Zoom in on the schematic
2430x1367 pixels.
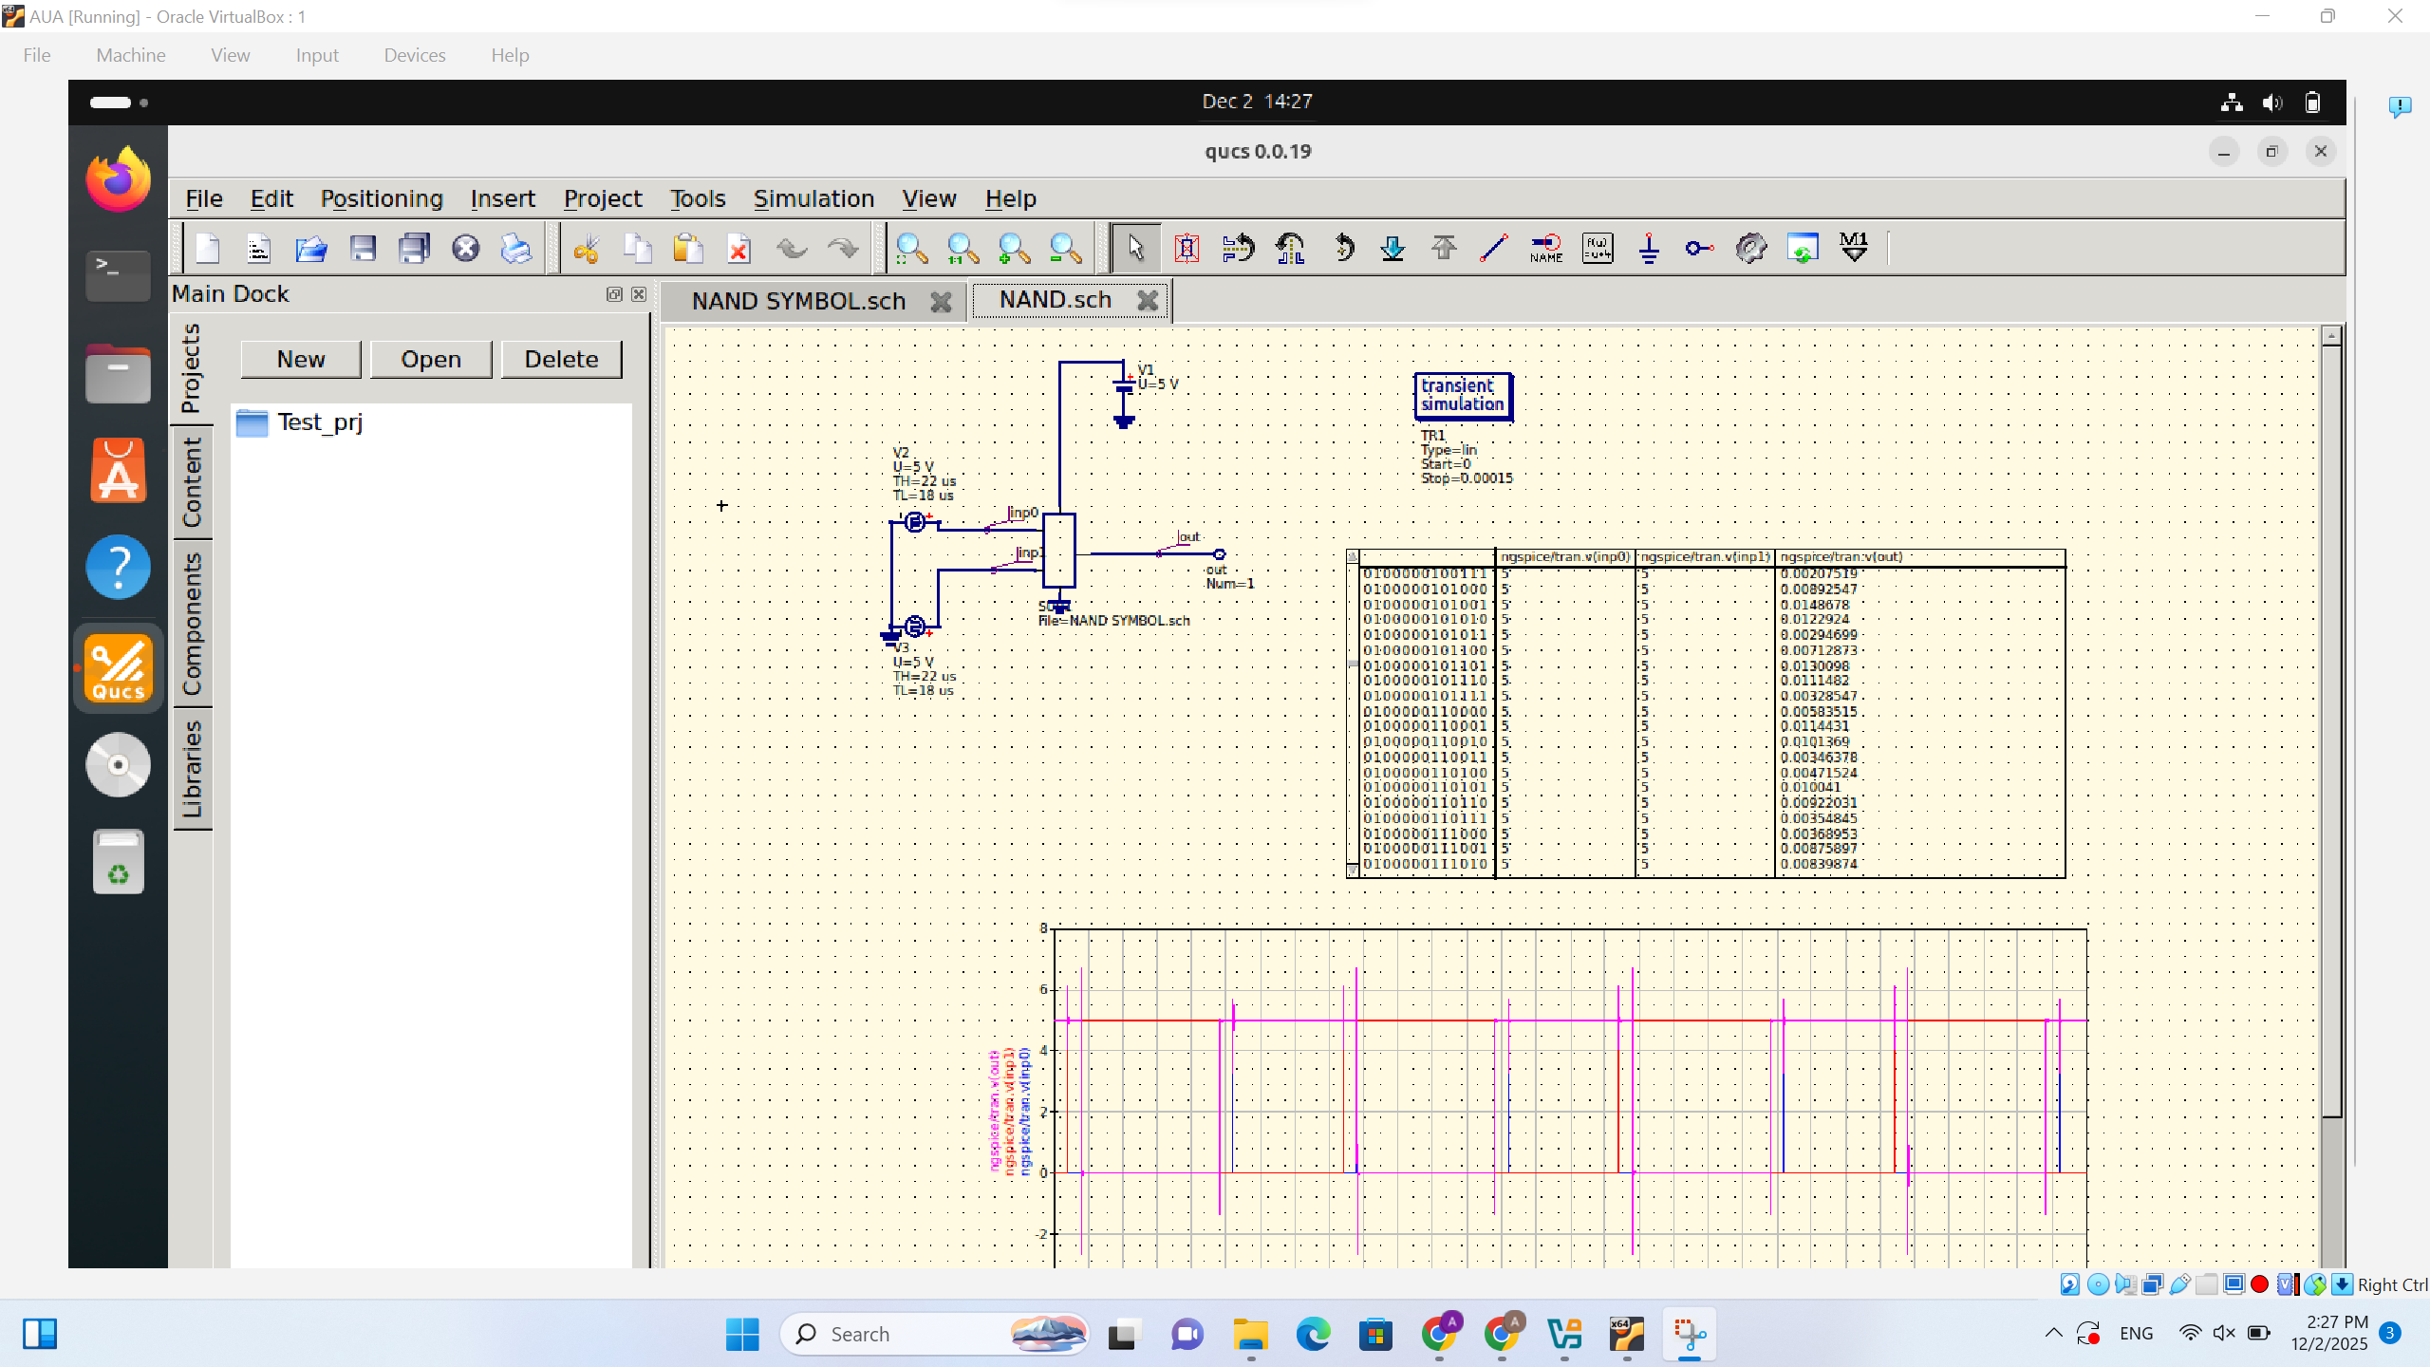click(x=1015, y=249)
